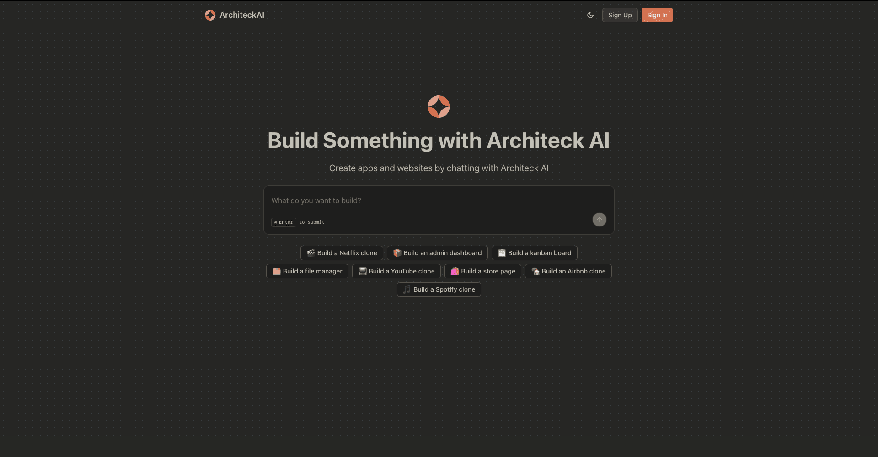Select Build a store page
Viewport: 878px width, 457px height.
482,271
